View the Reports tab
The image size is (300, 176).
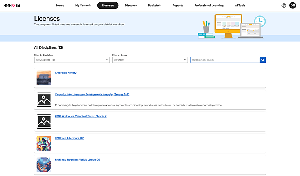tap(178, 6)
